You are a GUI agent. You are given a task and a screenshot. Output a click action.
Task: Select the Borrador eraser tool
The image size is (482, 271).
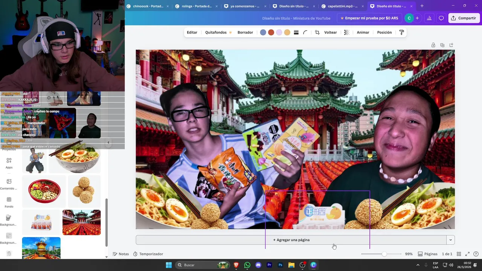coord(245,32)
